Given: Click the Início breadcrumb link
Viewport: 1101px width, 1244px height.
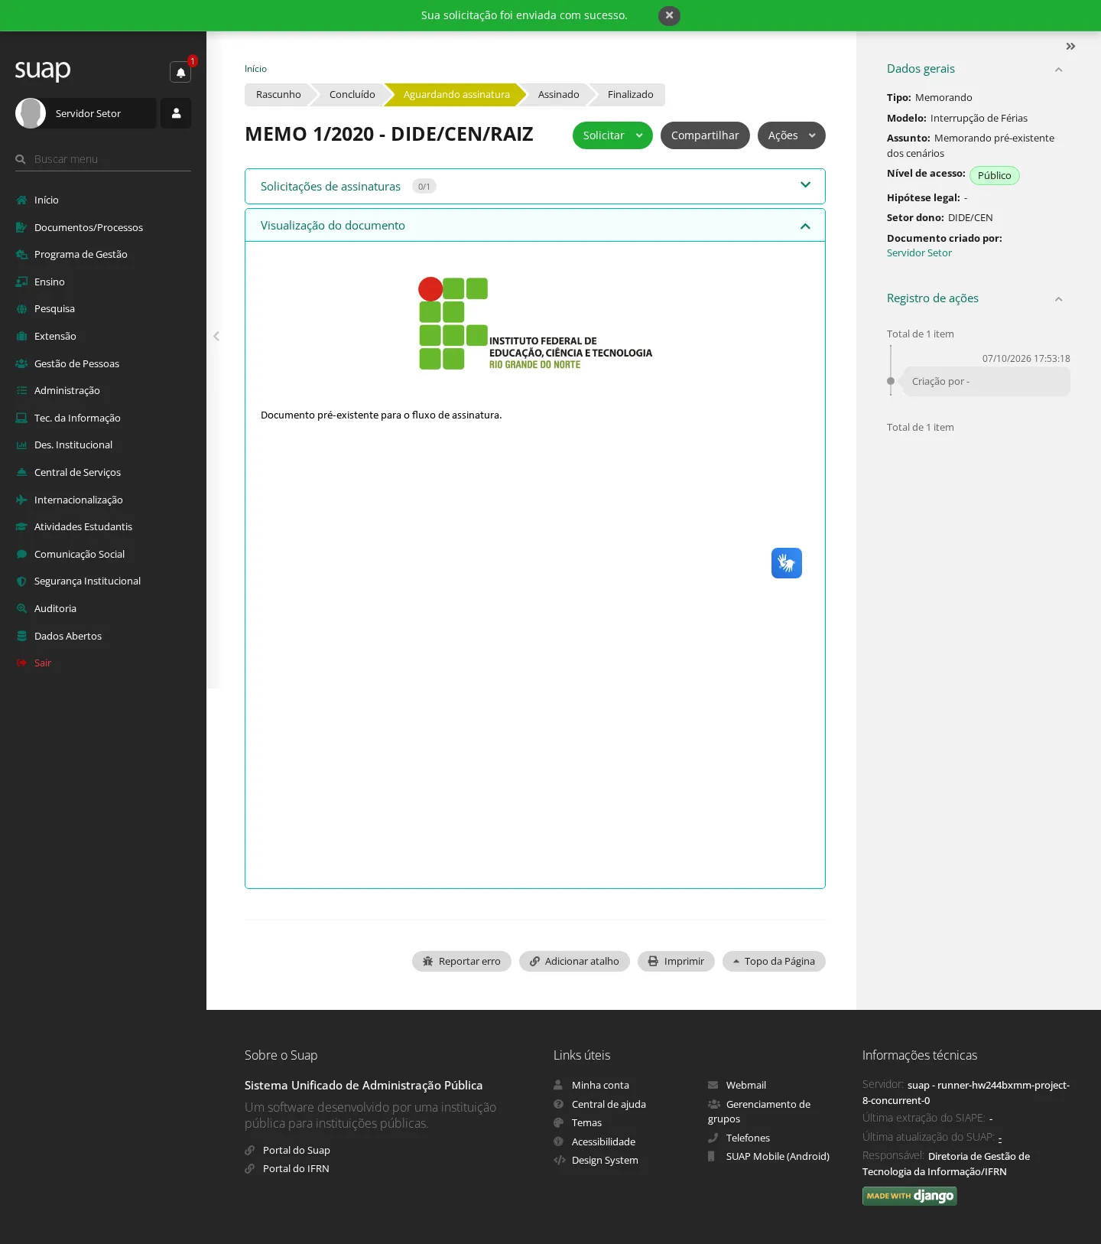Looking at the screenshot, I should pyautogui.click(x=255, y=69).
